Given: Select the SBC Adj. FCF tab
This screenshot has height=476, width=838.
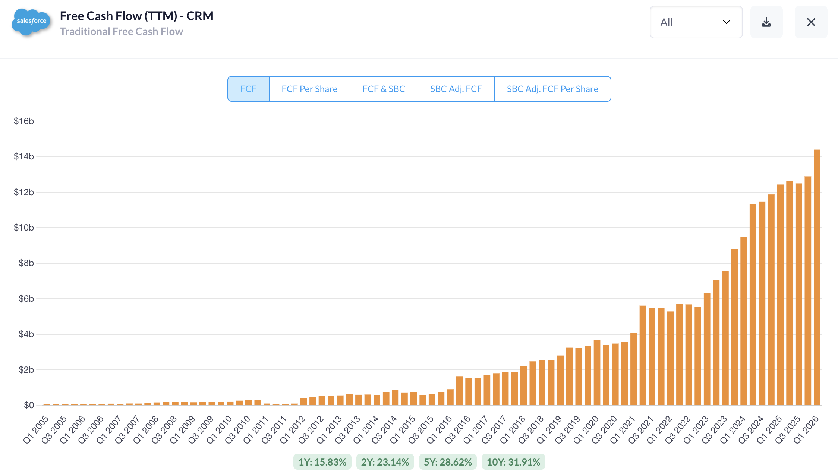Looking at the screenshot, I should [456, 89].
